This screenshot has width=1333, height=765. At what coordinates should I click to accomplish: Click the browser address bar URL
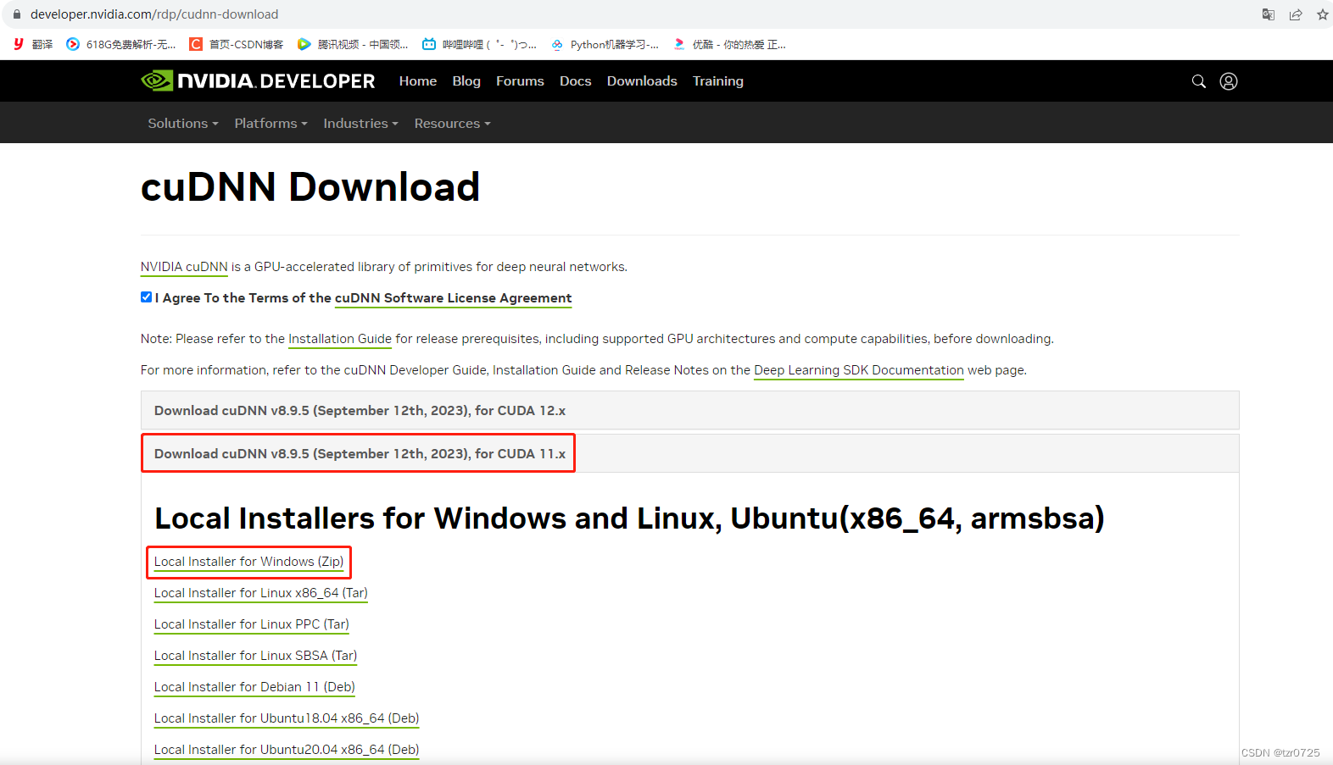(154, 14)
